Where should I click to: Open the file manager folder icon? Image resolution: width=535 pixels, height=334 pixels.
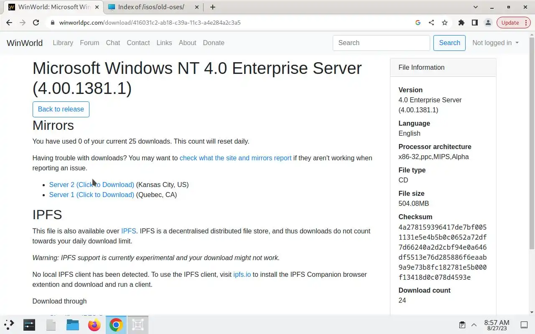[73, 324]
